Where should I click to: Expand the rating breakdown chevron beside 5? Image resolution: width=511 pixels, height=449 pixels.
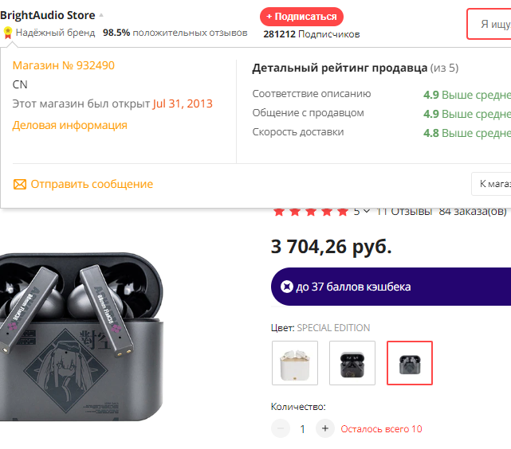tap(366, 211)
